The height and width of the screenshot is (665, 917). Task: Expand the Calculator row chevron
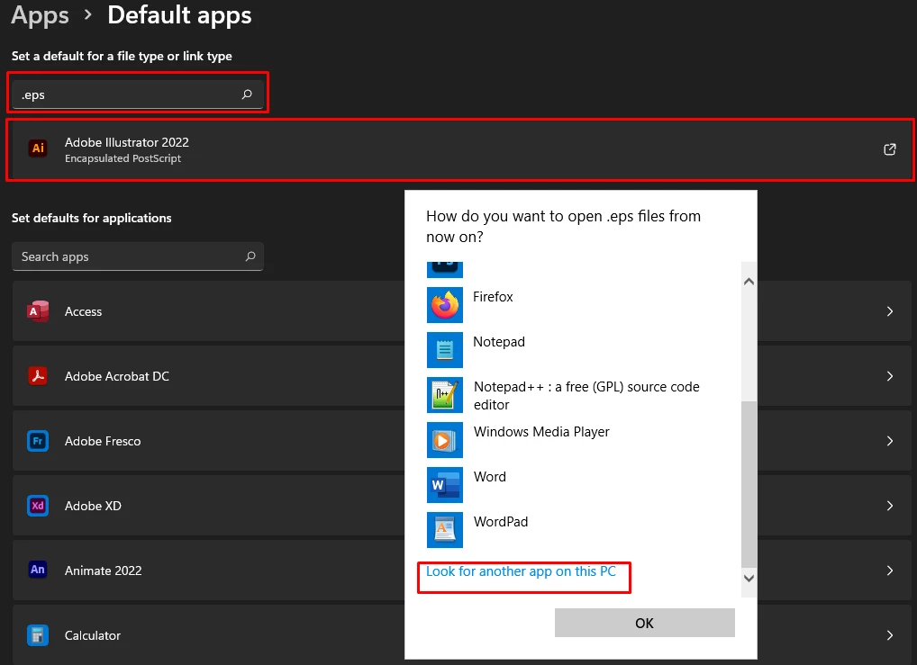pos(889,635)
